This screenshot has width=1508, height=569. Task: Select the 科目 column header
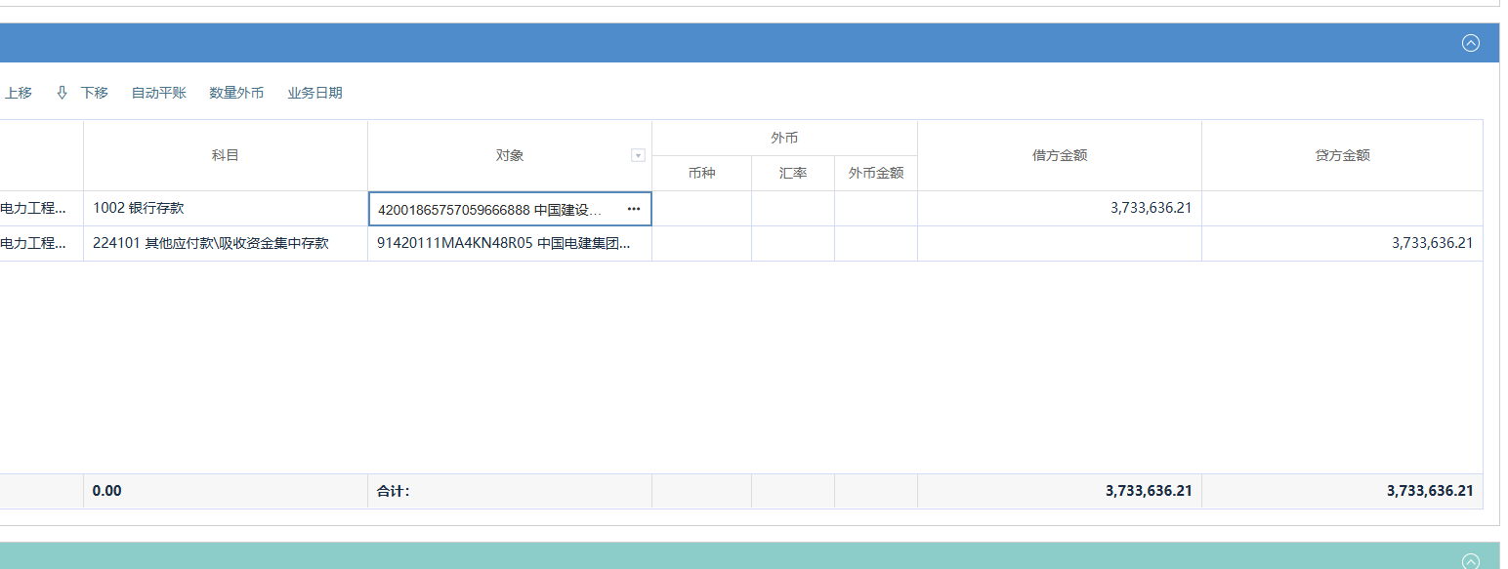pos(226,155)
